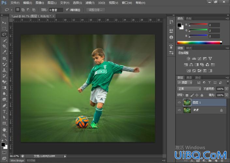Image resolution: width=230 pixels, height=163 pixels.
Task: Add a Curves adjustment
Action: pos(199,59)
